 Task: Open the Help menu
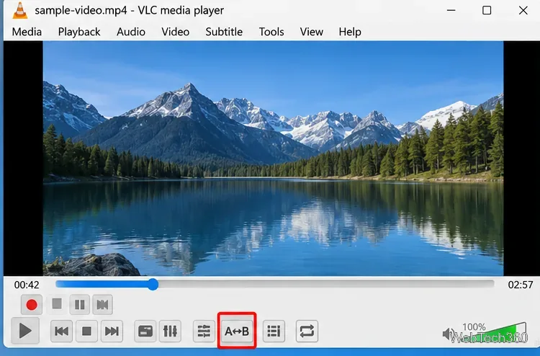(350, 32)
